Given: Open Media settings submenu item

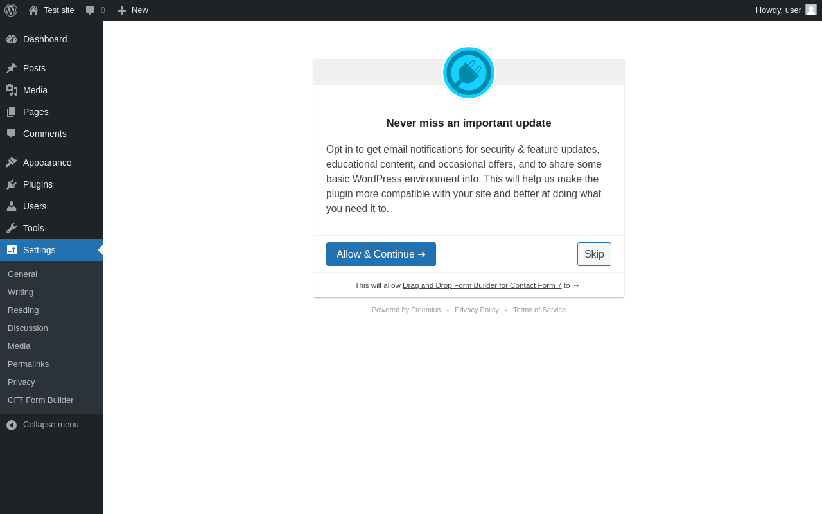Looking at the screenshot, I should pyautogui.click(x=19, y=346).
